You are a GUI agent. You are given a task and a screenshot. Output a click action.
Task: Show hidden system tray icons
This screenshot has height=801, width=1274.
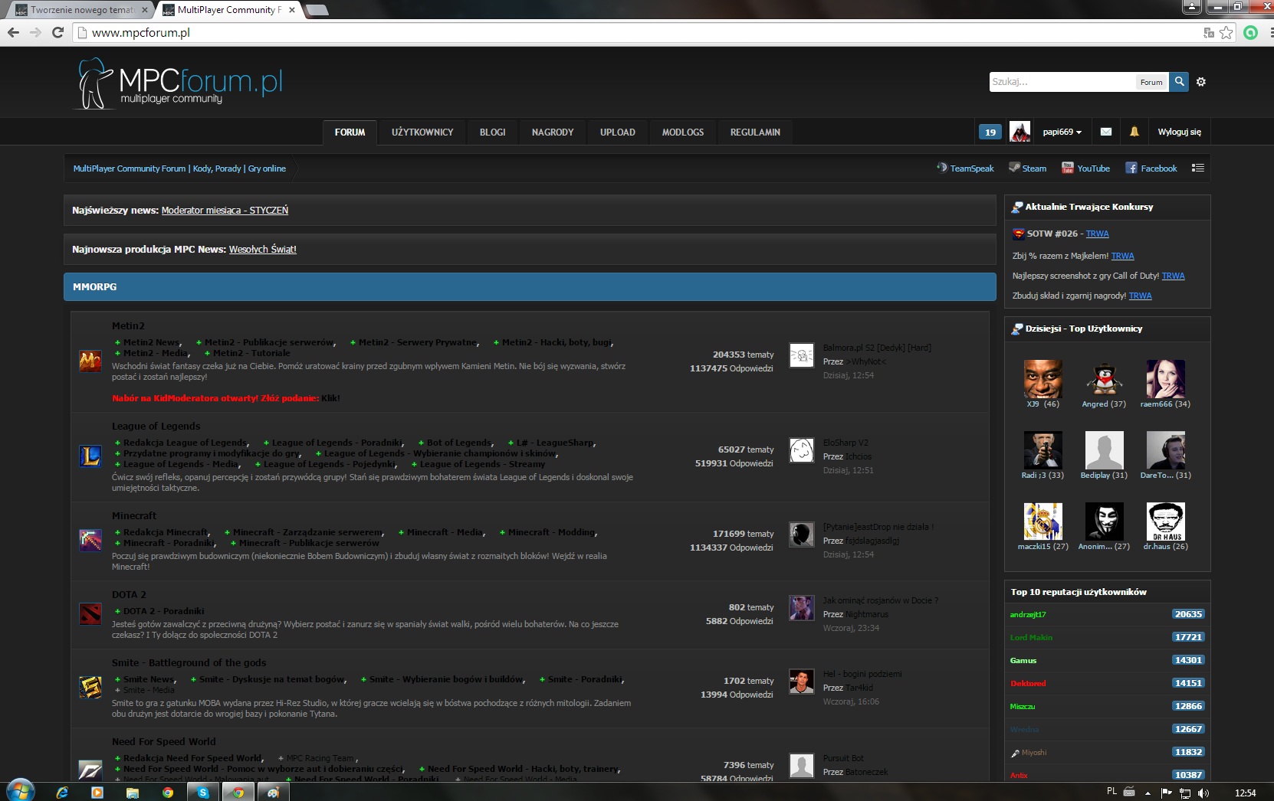coord(1148,793)
